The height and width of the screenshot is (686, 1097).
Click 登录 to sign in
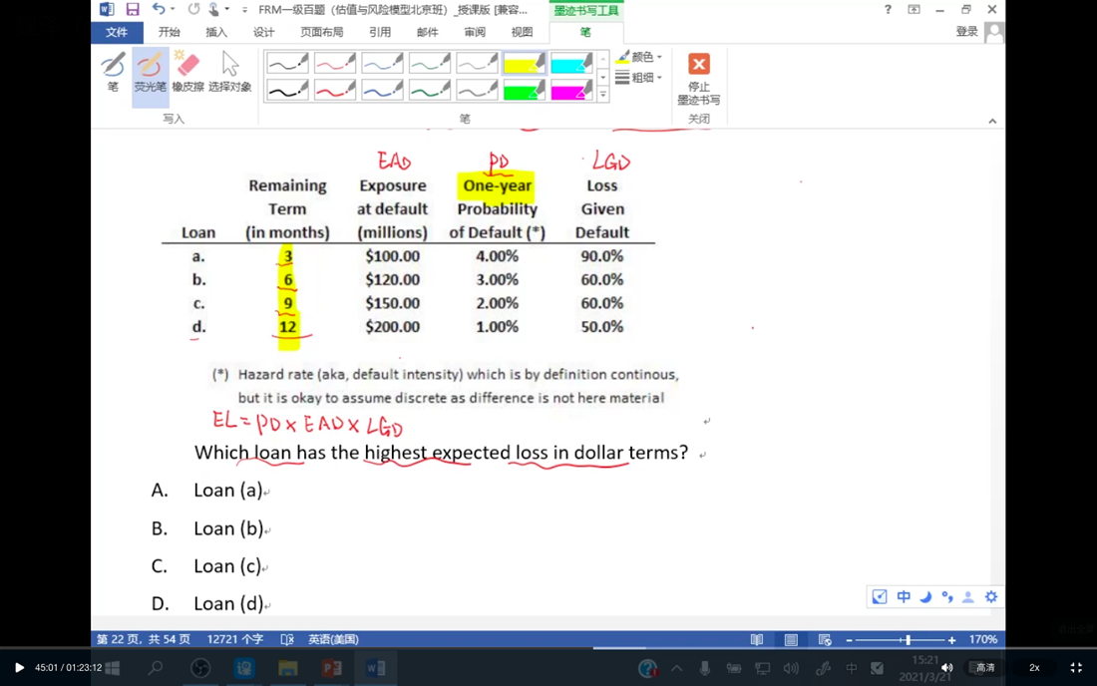(x=966, y=32)
